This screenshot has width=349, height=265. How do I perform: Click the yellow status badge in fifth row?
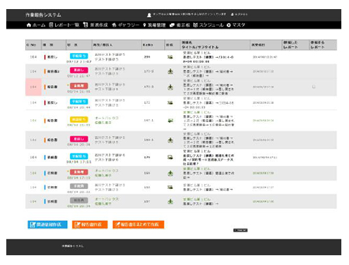(79, 119)
